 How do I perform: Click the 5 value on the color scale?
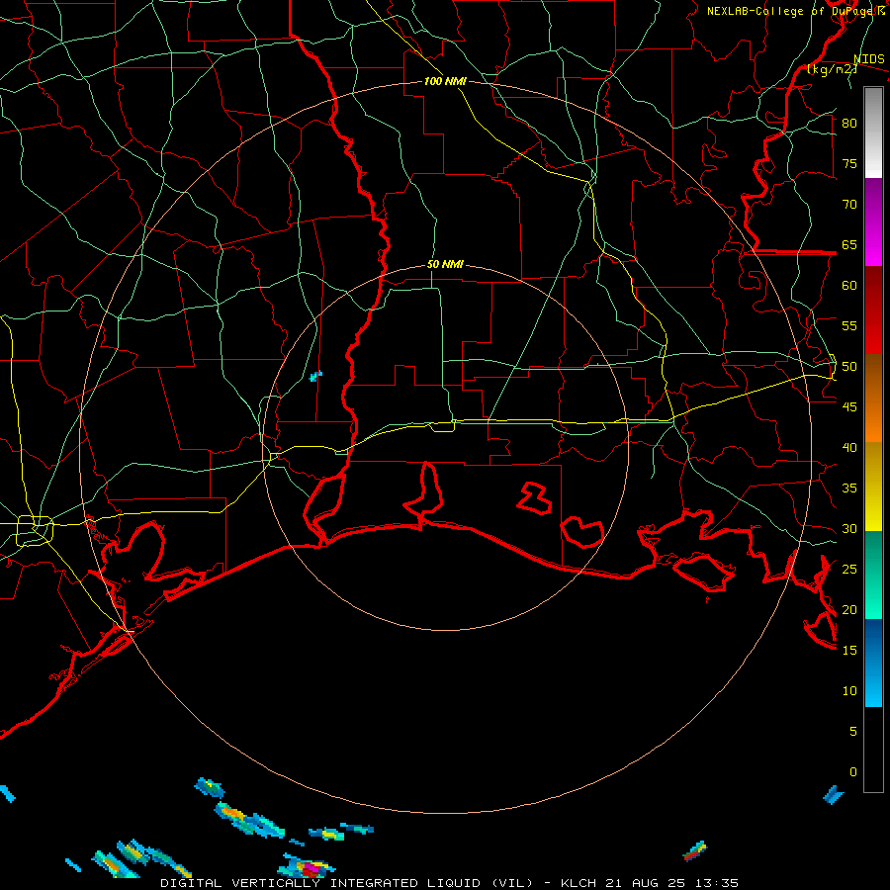click(x=853, y=732)
